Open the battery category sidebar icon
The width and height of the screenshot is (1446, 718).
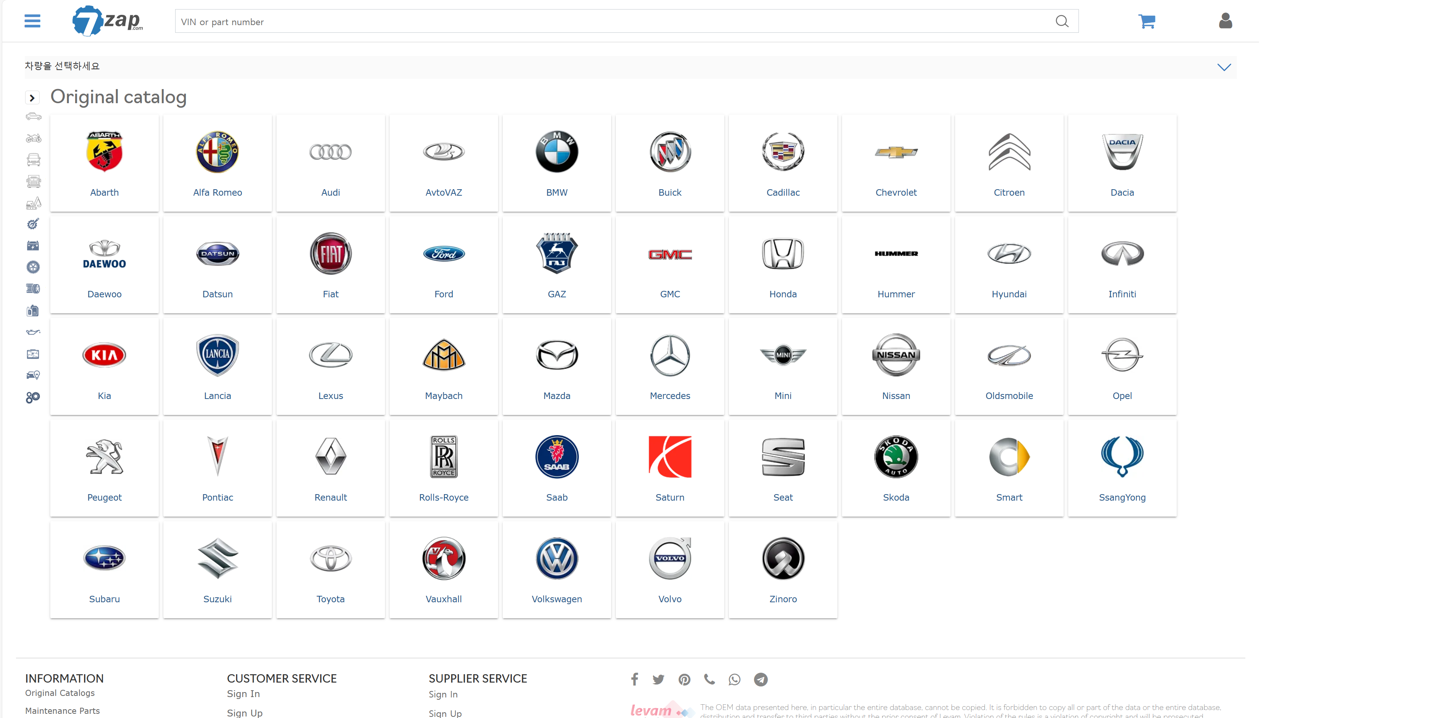[x=33, y=246]
